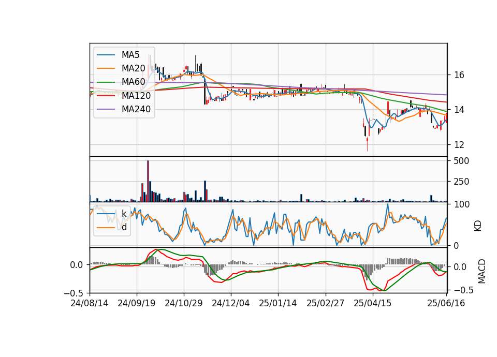The height and width of the screenshot is (357, 497).
Task: Click the MA240 legend label
Action: [136, 109]
